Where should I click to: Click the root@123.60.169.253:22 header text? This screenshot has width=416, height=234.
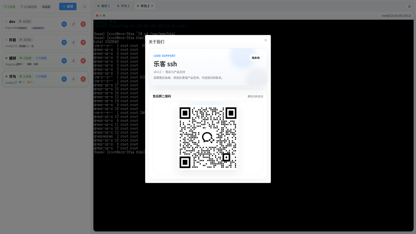[396, 16]
